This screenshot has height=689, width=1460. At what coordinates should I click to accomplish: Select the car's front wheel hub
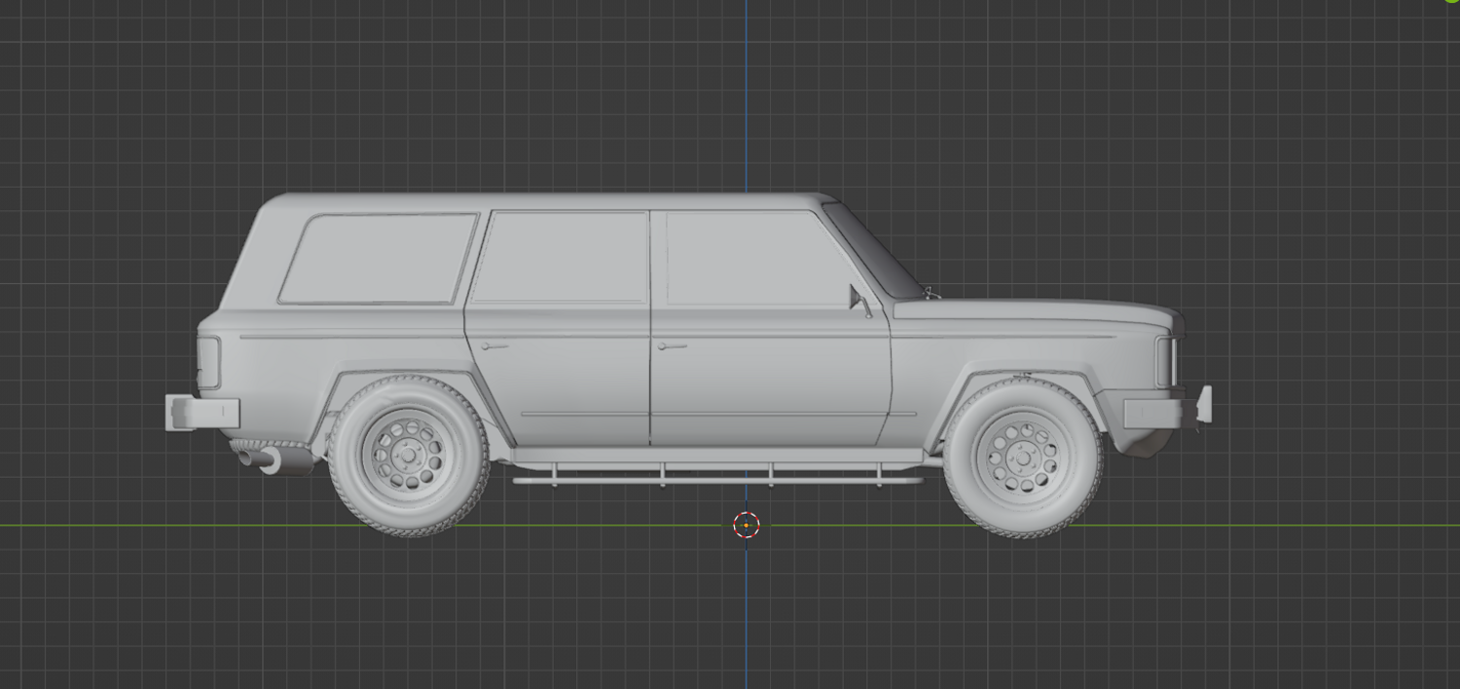coord(1023,457)
